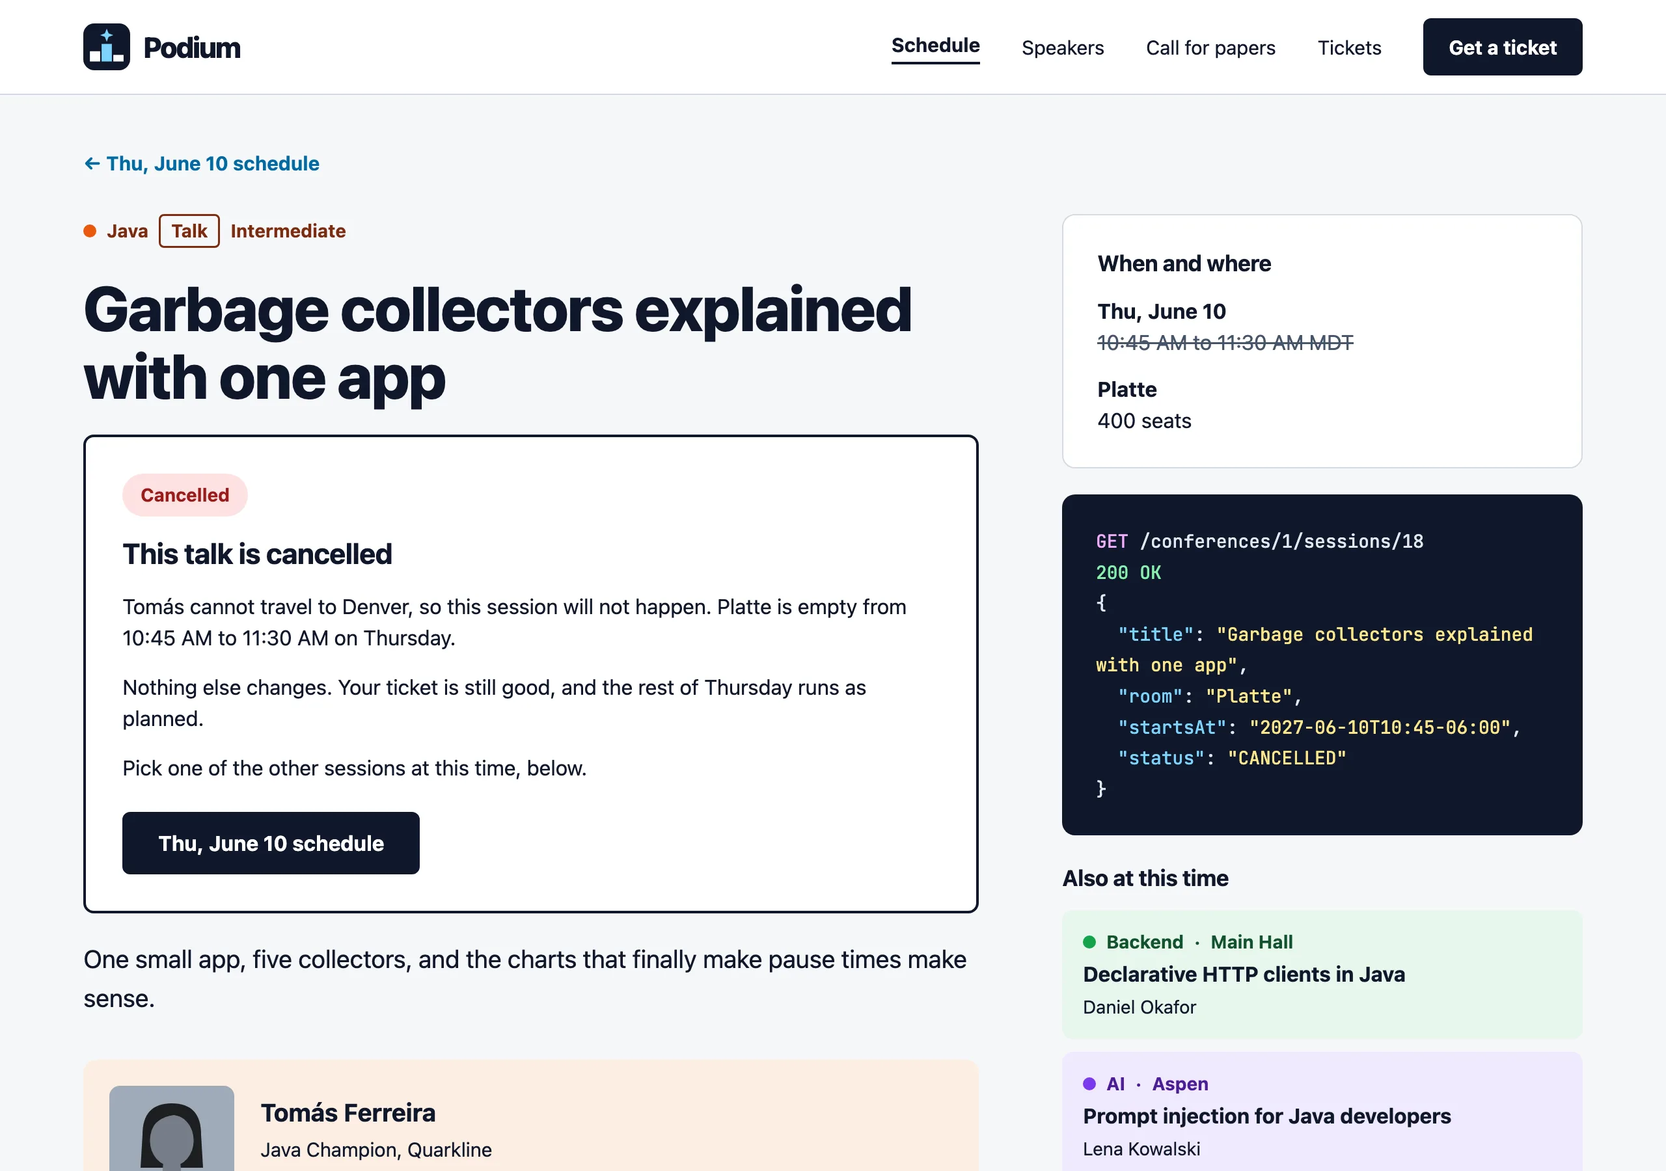Click the purple AI track dot
This screenshot has height=1171, width=1666.
1089,1084
